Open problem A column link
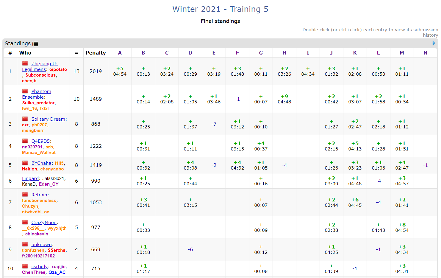Viewport: 441px width, 278px height. click(120, 53)
